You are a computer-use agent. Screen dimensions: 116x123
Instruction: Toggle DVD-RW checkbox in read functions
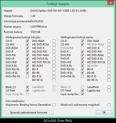click(27, 55)
